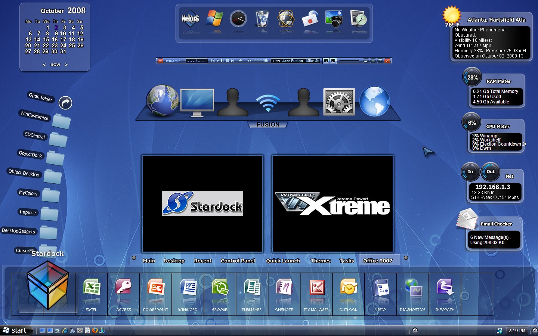This screenshot has height=336, width=538.
Task: Open the ObjectDock folder
Action: coord(55,158)
